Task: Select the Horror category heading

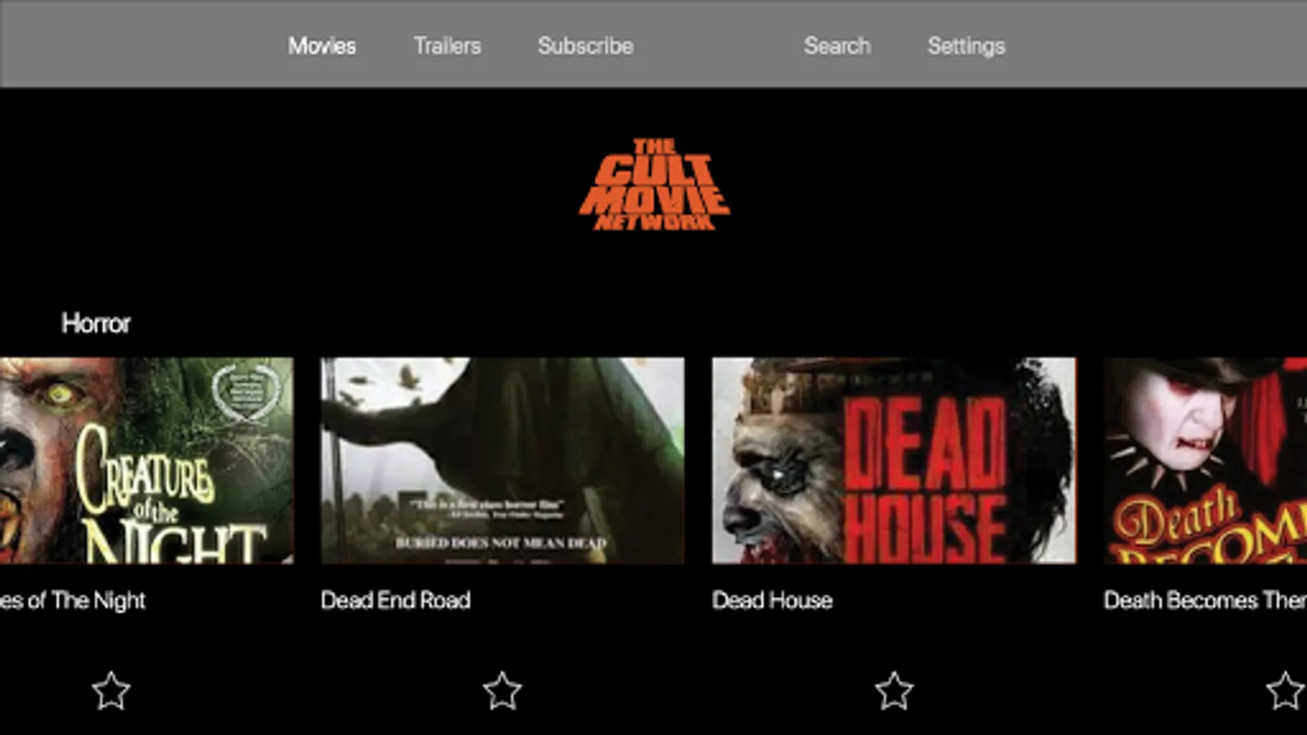Action: pyautogui.click(x=96, y=323)
